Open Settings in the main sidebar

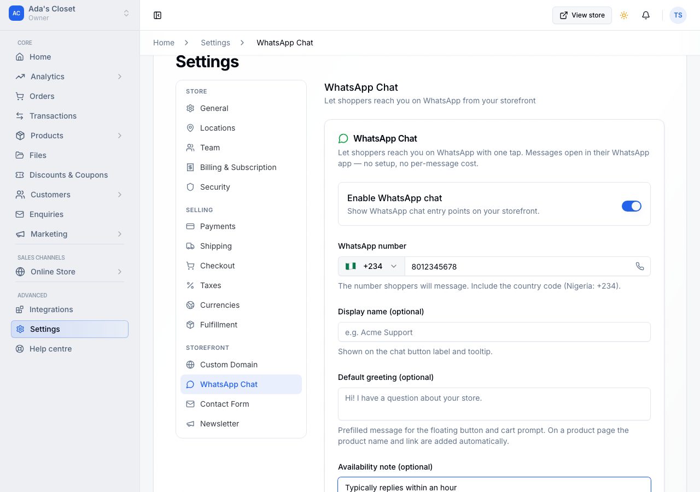[69, 329]
